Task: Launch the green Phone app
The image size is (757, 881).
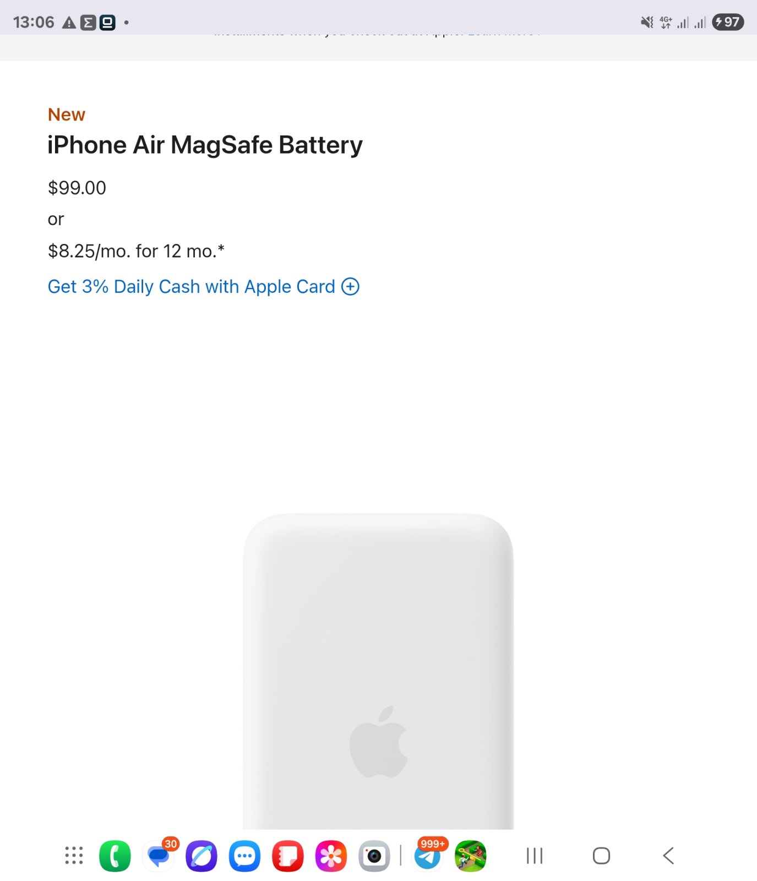Action: pos(115,856)
